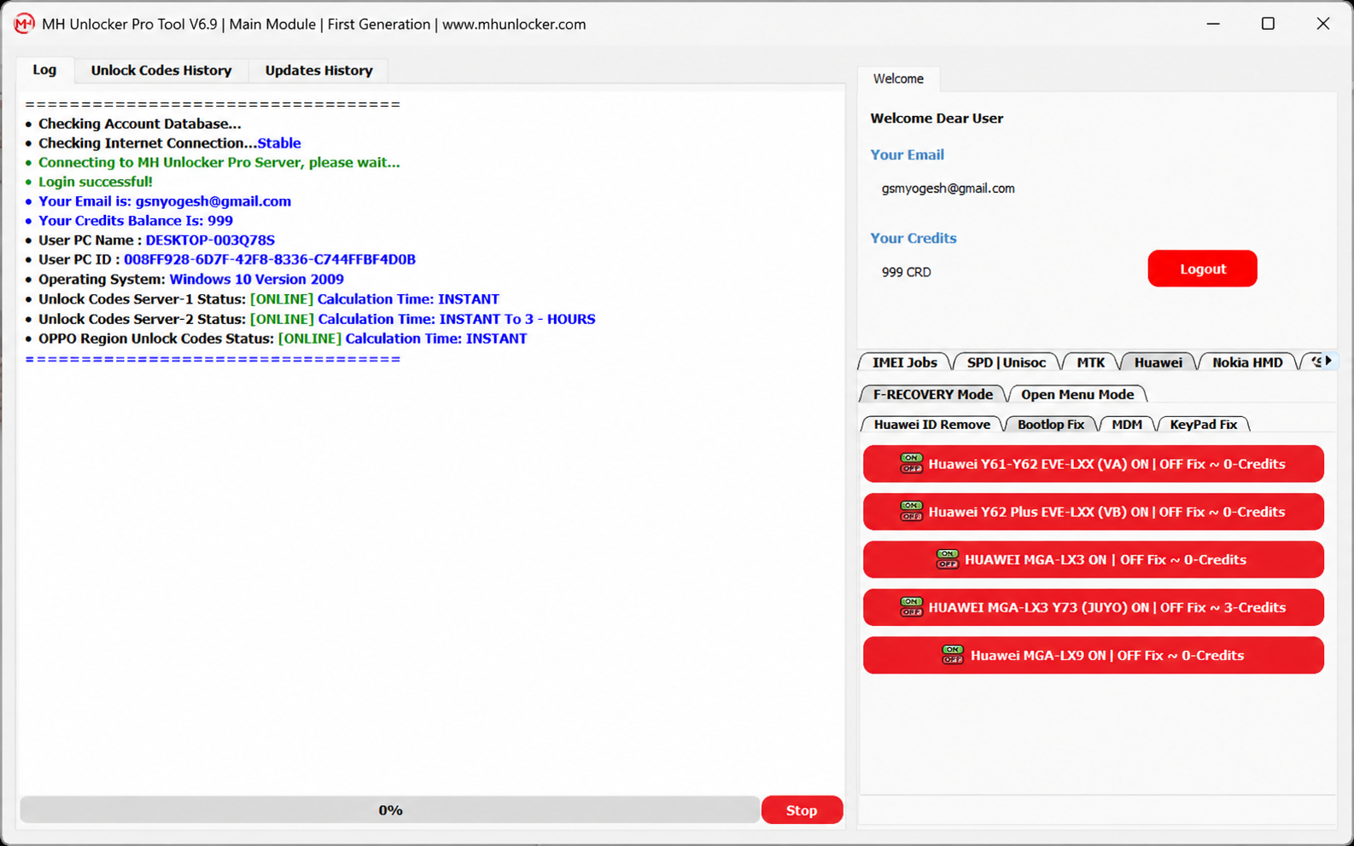Switch to Open Menu Mode tab
Image resolution: width=1354 pixels, height=846 pixels.
pos(1077,394)
